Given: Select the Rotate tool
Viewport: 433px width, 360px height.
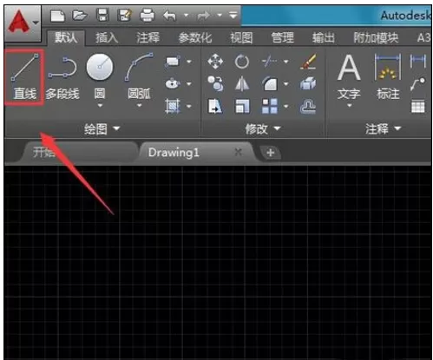Looking at the screenshot, I should tap(242, 62).
